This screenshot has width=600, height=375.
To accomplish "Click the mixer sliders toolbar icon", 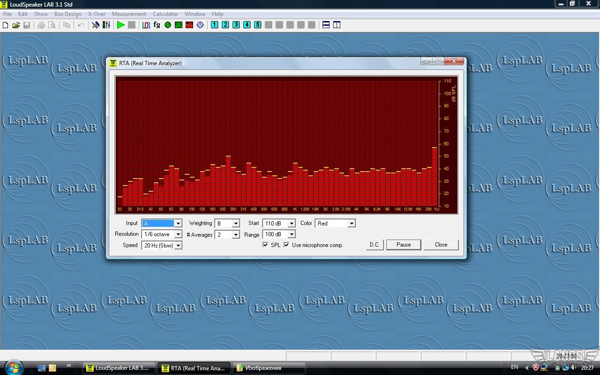I will (106, 25).
